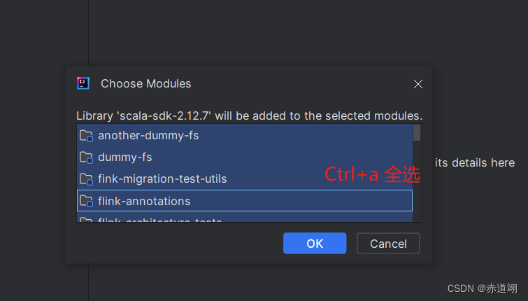
Task: Click the scrollbar track below the thumb
Action: [417, 181]
